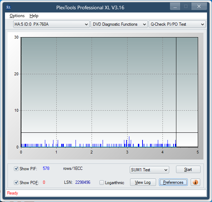Expand the SUM1 Test dropdown
212x202 pixels.
149,170
